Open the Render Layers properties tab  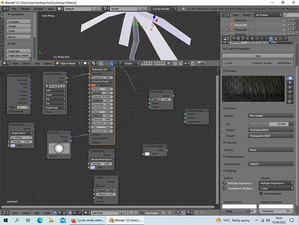(238, 39)
